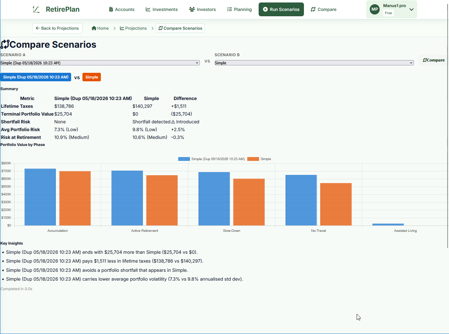Click the Compare Scenarios heading icon
The height and width of the screenshot is (334, 449).
[5, 45]
